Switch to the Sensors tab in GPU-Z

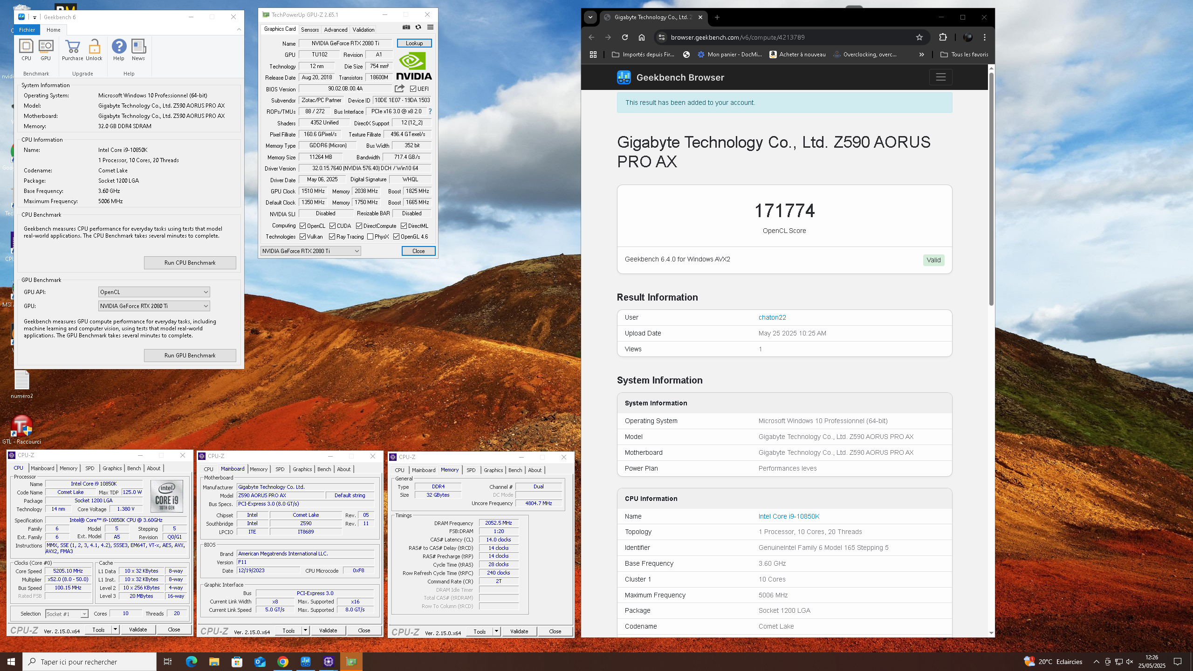[310, 30]
